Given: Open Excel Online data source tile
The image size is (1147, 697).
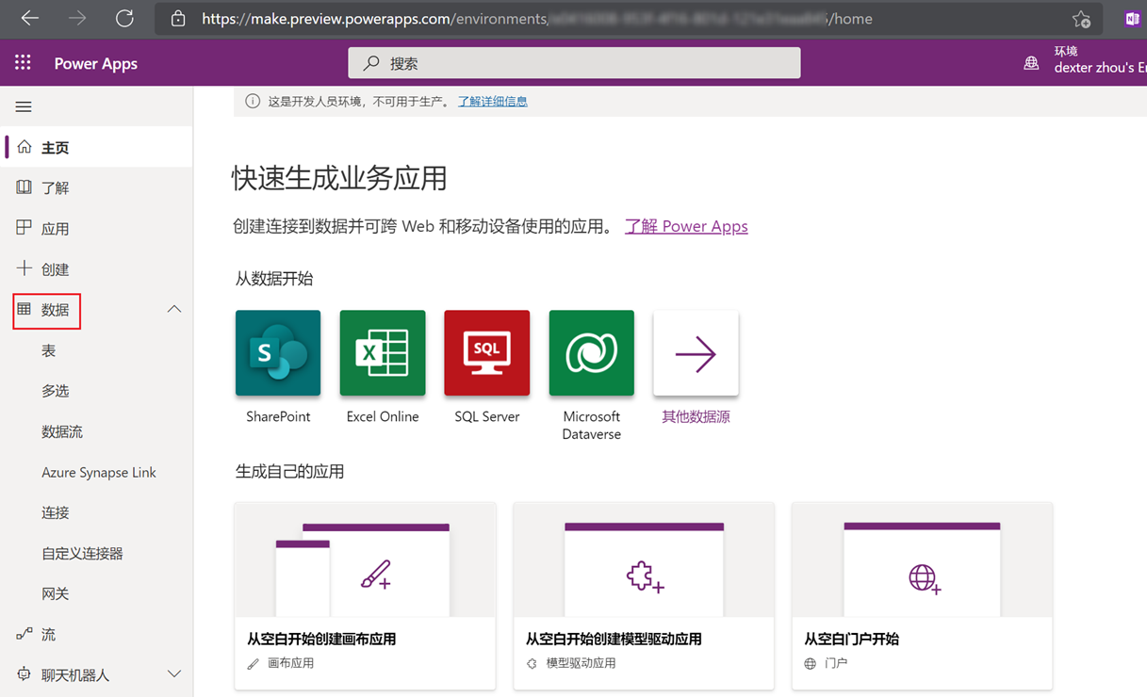Looking at the screenshot, I should click(383, 353).
